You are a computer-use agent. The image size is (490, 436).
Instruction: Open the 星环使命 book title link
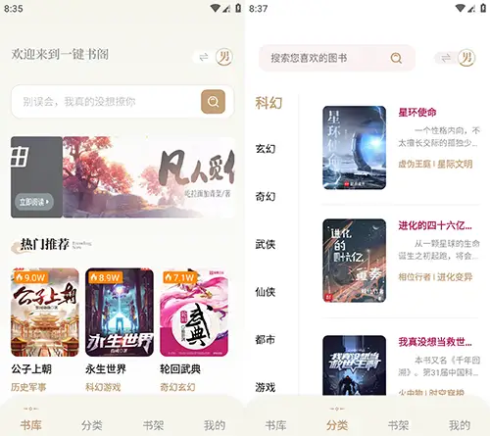(x=417, y=113)
